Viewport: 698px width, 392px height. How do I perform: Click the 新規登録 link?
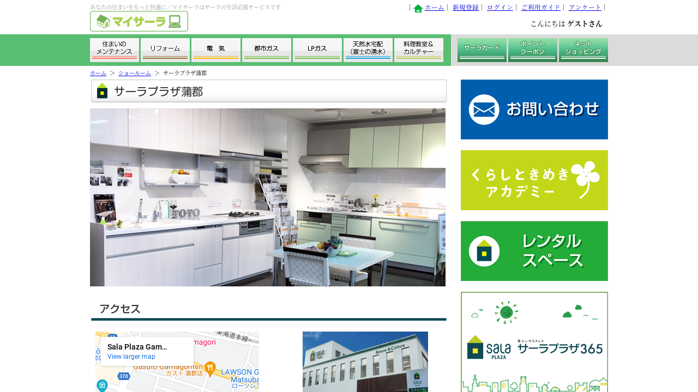coord(466,8)
